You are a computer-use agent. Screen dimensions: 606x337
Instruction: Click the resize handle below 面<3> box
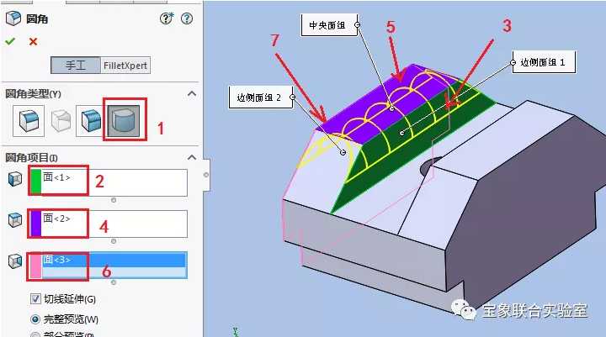pos(114,282)
